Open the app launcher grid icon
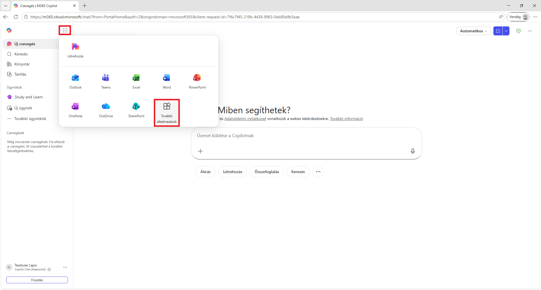The height and width of the screenshot is (290, 541). pos(65,30)
